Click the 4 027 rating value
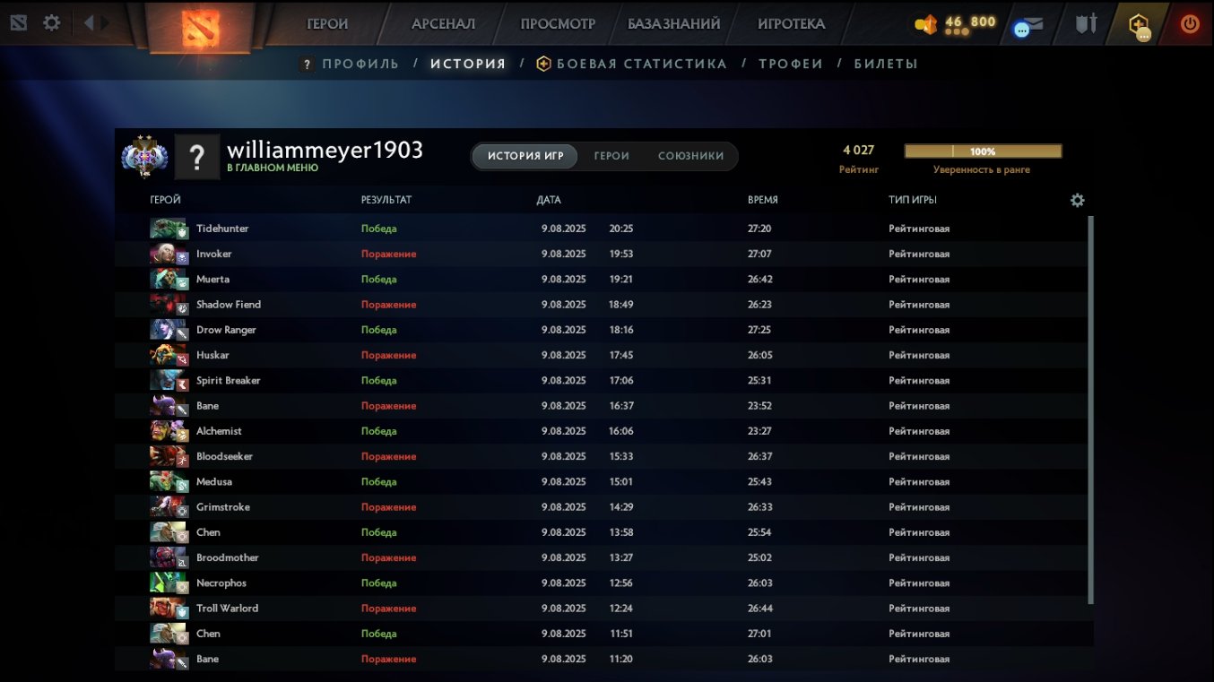Viewport: 1214px width, 682px height. [858, 150]
